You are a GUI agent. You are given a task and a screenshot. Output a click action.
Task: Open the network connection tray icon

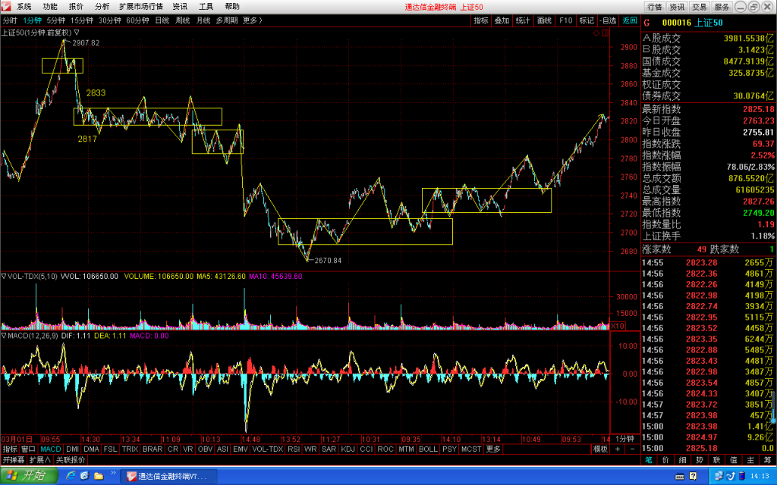(x=719, y=476)
